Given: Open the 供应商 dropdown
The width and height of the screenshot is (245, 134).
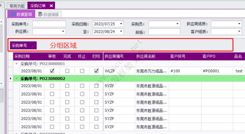Looking at the screenshot, I should [63, 31].
